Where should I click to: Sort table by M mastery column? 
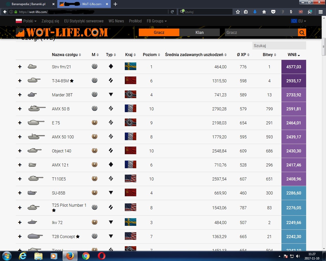[95, 55]
